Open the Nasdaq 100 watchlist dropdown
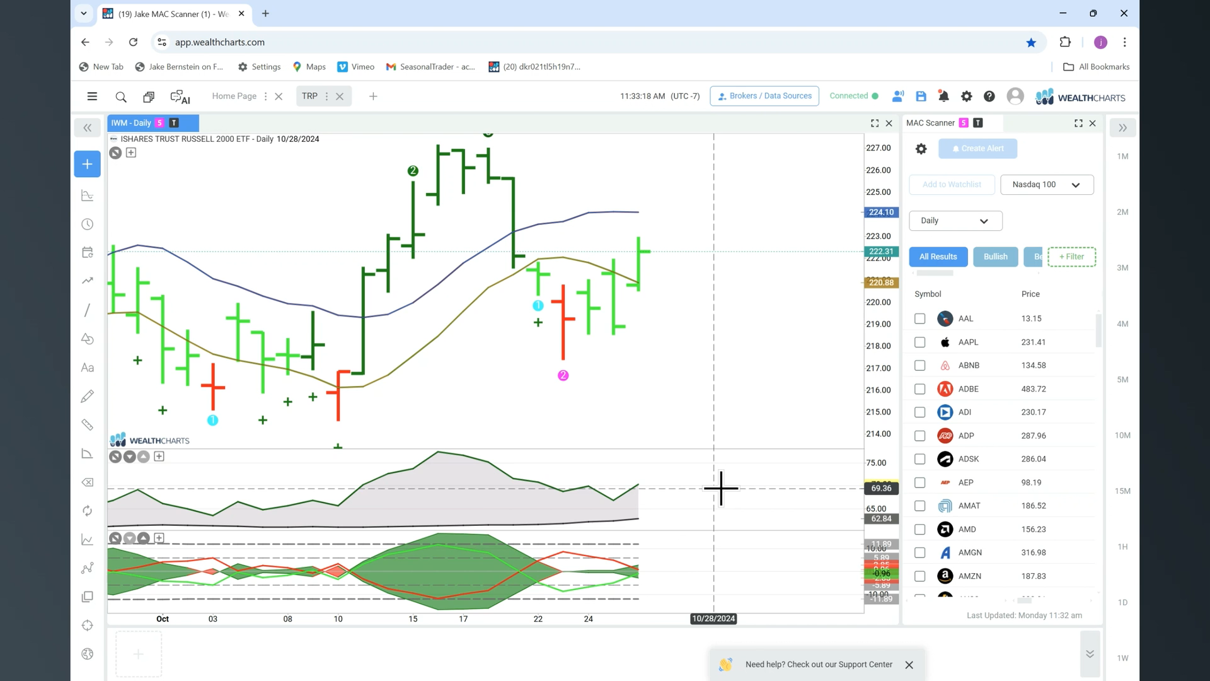The width and height of the screenshot is (1210, 681). [x=1047, y=185]
